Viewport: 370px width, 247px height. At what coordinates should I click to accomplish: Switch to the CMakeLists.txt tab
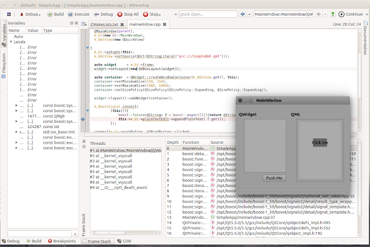(104, 24)
